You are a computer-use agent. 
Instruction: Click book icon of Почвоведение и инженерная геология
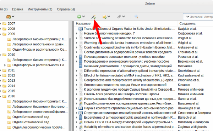pyautogui.click(x=81, y=62)
